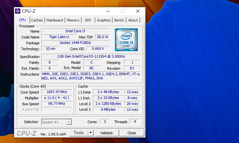Click the Level 2 value 2 x 1280 KBytes
Image resolution: width=239 pixels, height=143 pixels.
click(x=108, y=104)
